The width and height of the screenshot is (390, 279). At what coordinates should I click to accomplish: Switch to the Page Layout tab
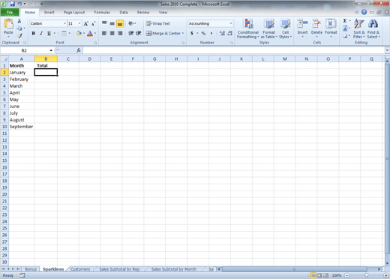74,12
